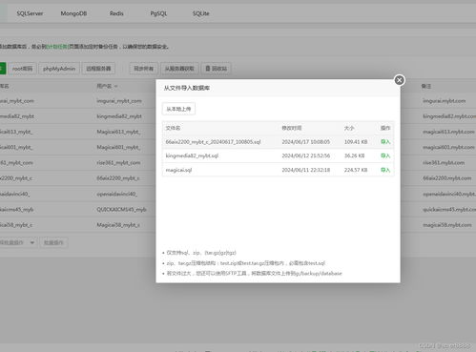This screenshot has height=352, width=476.
Task: Switch to the SQLite tab
Action: [201, 13]
